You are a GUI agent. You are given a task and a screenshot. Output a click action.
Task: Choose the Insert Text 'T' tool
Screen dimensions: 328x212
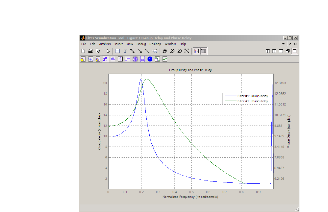(x=125, y=51)
